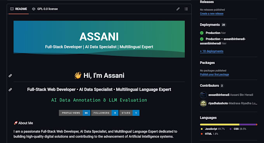Click the Contributors count badge 2
The height and width of the screenshot is (143, 264).
(x=222, y=86)
